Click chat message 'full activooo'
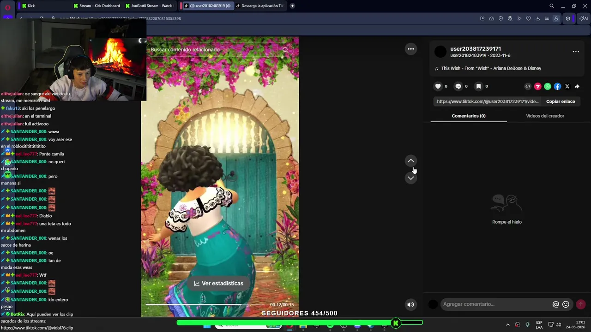The height and width of the screenshot is (332, 591). (x=36, y=124)
